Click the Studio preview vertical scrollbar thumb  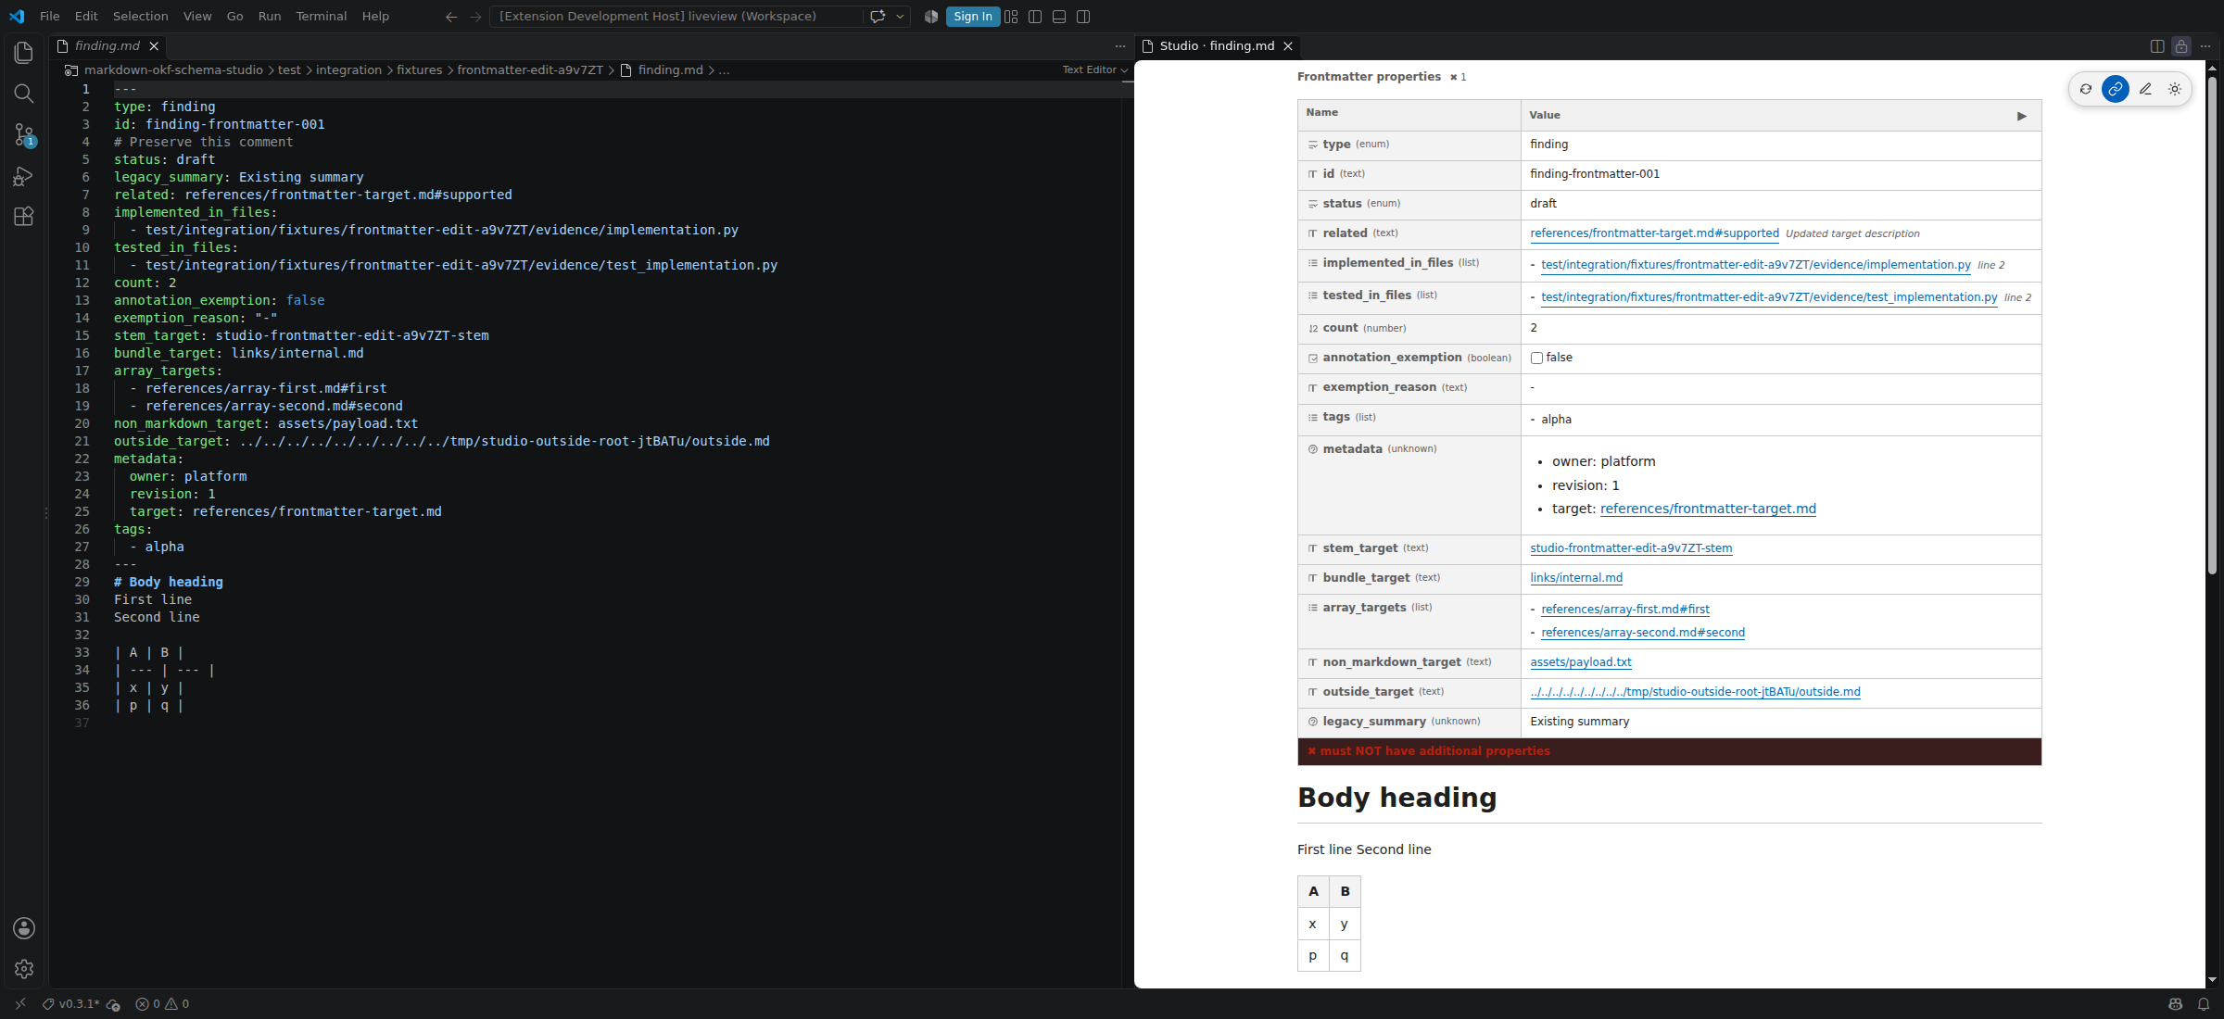pyautogui.click(x=2212, y=324)
